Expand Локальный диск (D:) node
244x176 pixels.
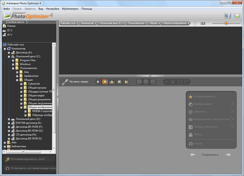[x=9, y=119]
